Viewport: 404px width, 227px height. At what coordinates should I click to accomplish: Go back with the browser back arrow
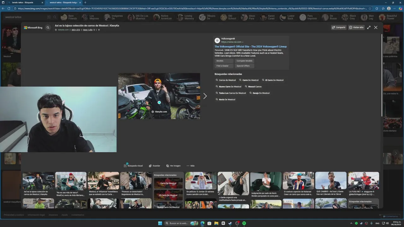point(3,9)
